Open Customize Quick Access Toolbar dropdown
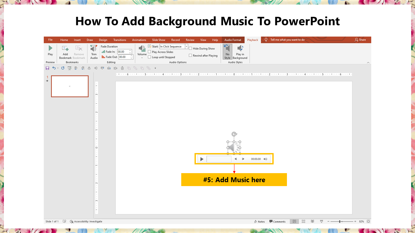 (155, 68)
